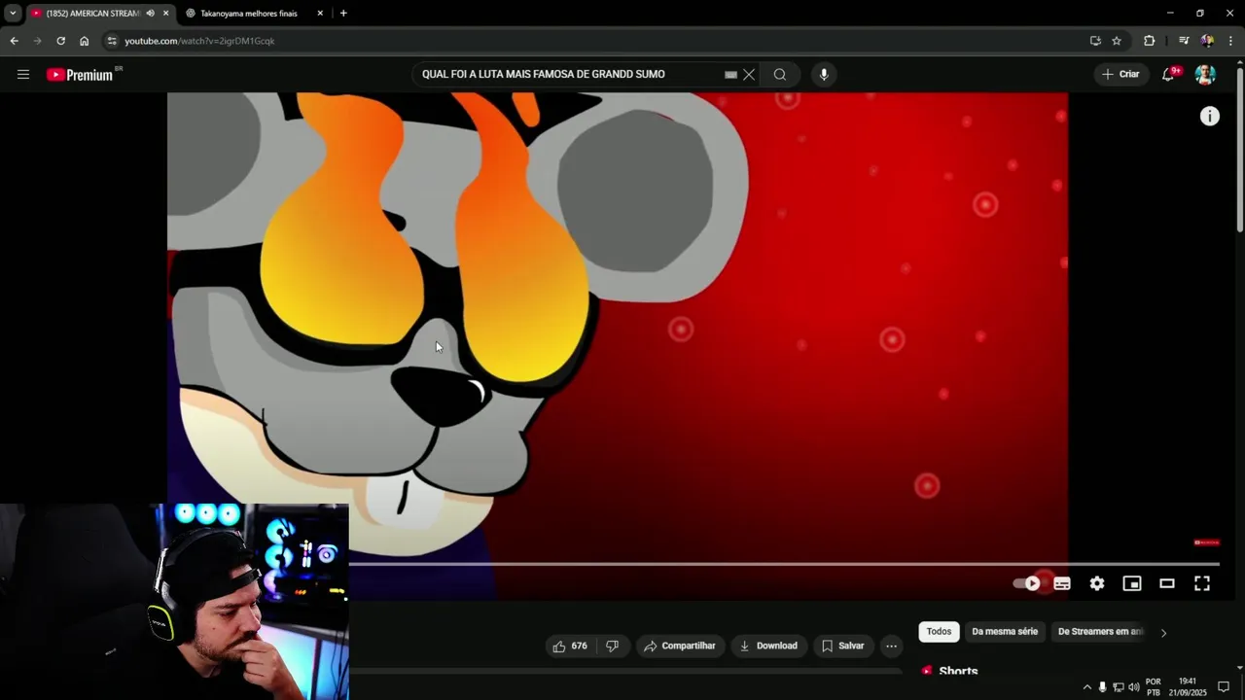The width and height of the screenshot is (1245, 700).
Task: Reload the current page
Action: (60, 41)
